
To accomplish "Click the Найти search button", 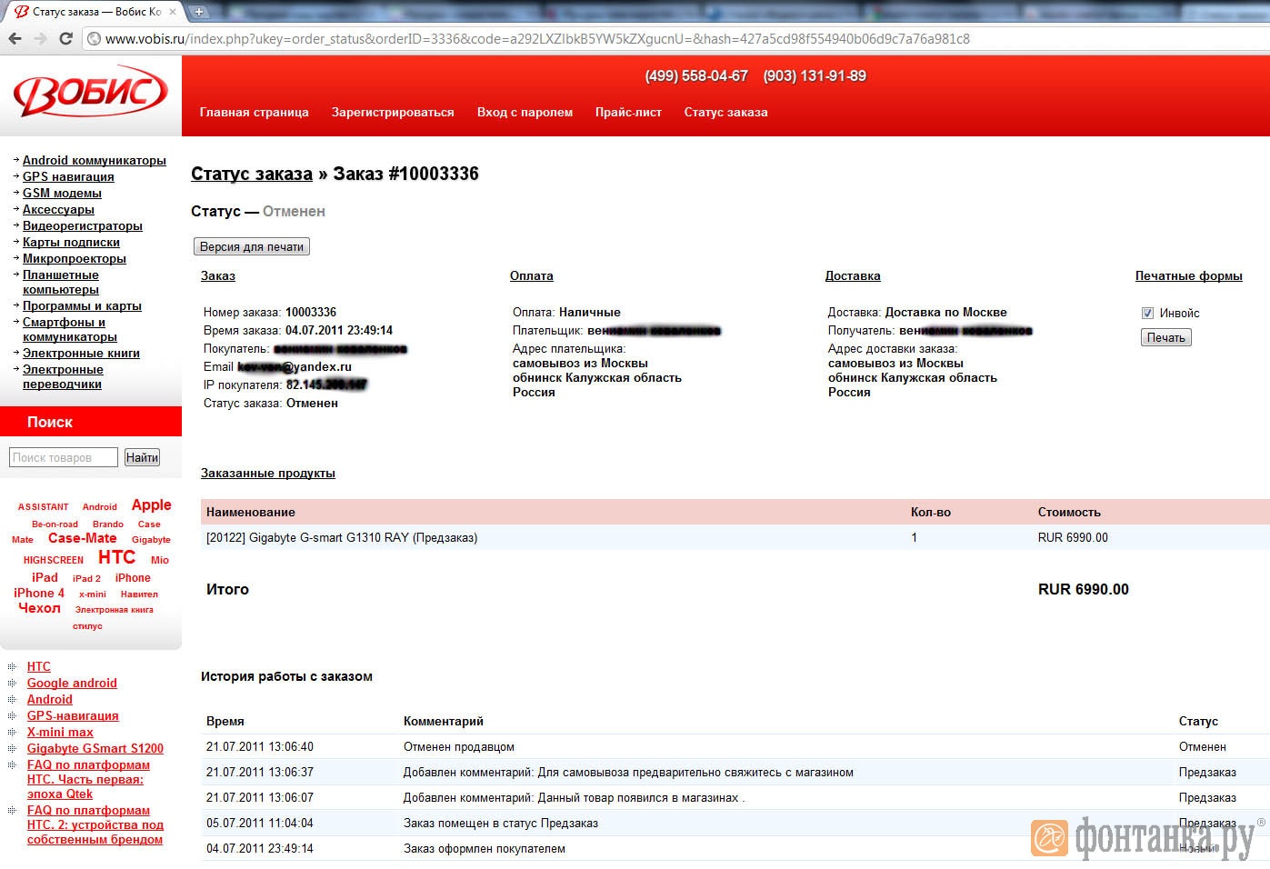I will pyautogui.click(x=142, y=457).
